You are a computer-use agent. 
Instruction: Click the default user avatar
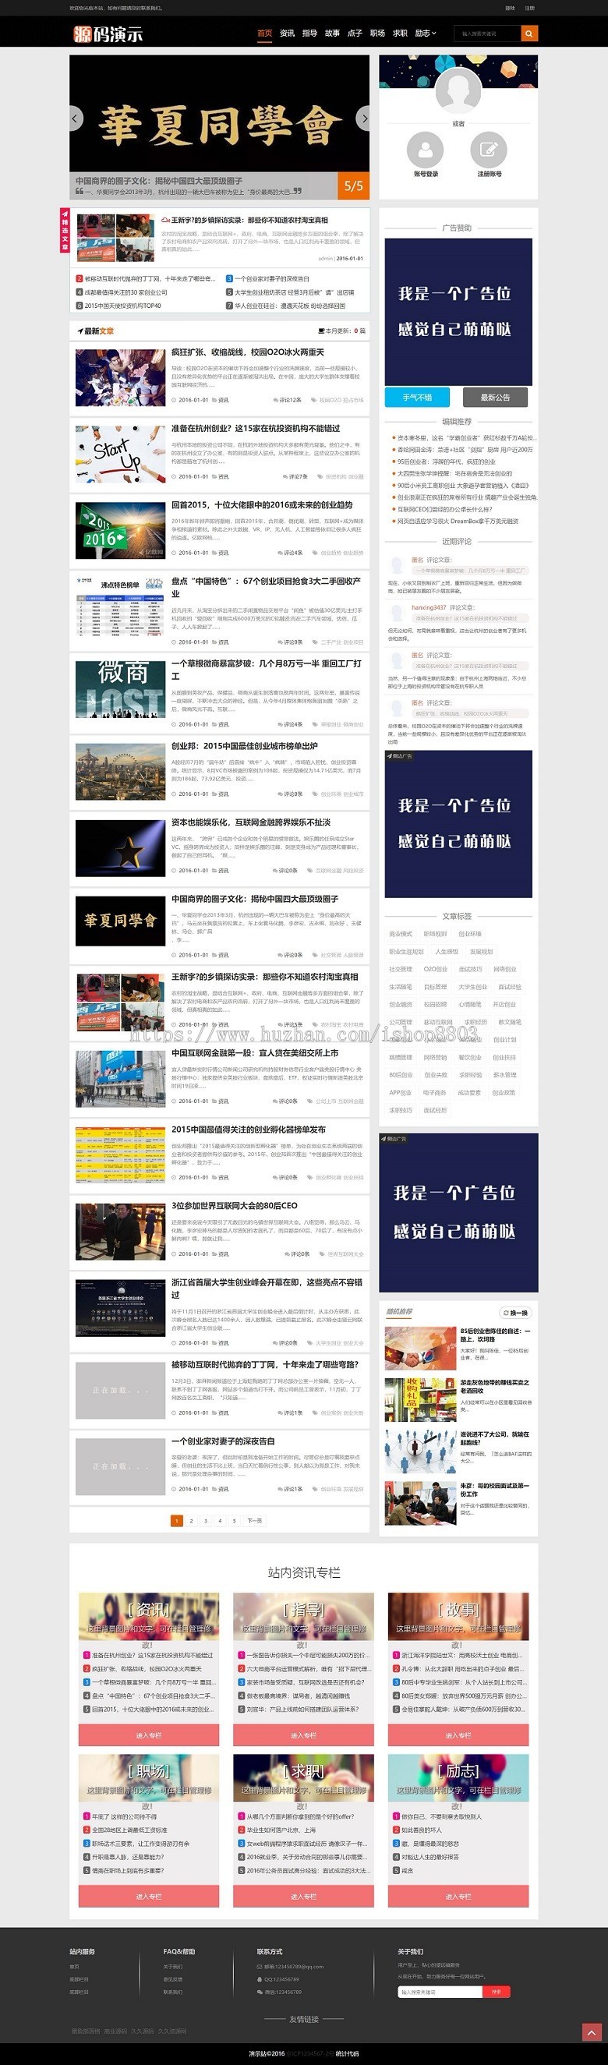(458, 91)
